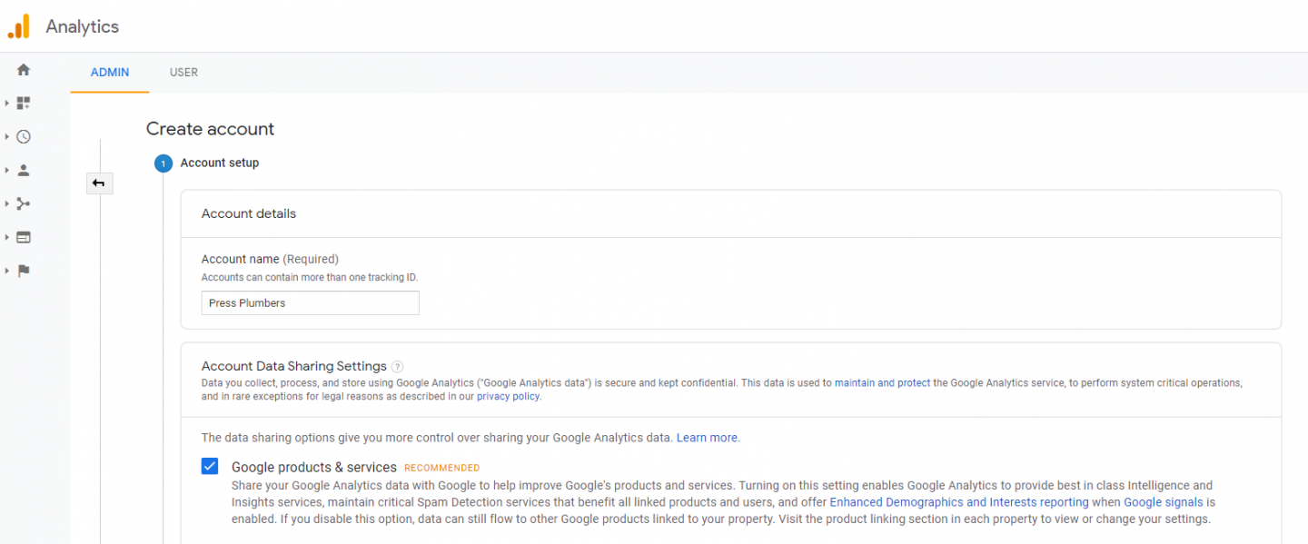Click the Account name input field
1308x544 pixels.
(x=311, y=303)
